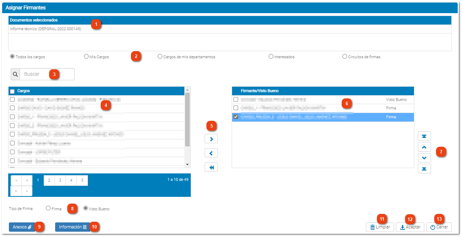Go to page 2 of cargos

click(x=49, y=181)
